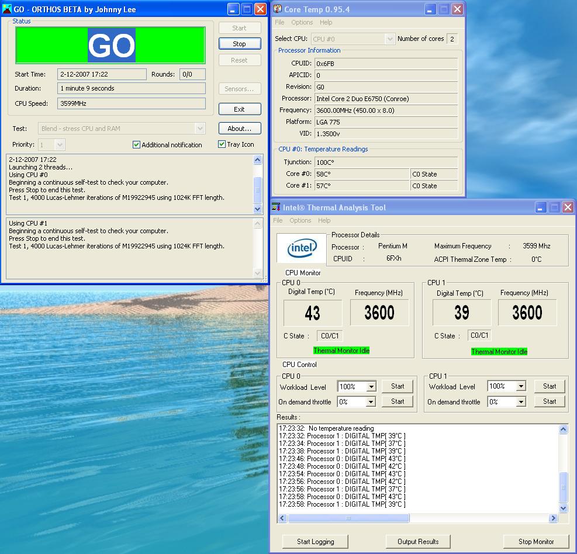Viewport: 577px width, 554px height.
Task: Close the Intel Thermal Analysis Tool window
Action: tap(568, 207)
